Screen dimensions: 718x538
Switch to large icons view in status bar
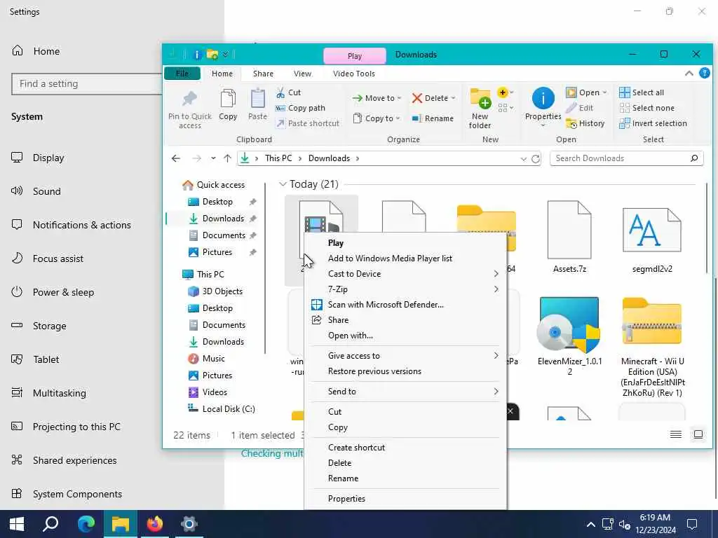[698, 434]
